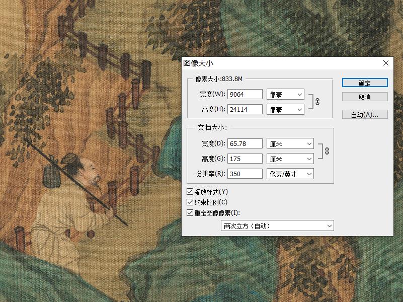Open the 高度(G) 厘米 unit dropdown
403x302 pixels.
pyautogui.click(x=290, y=159)
